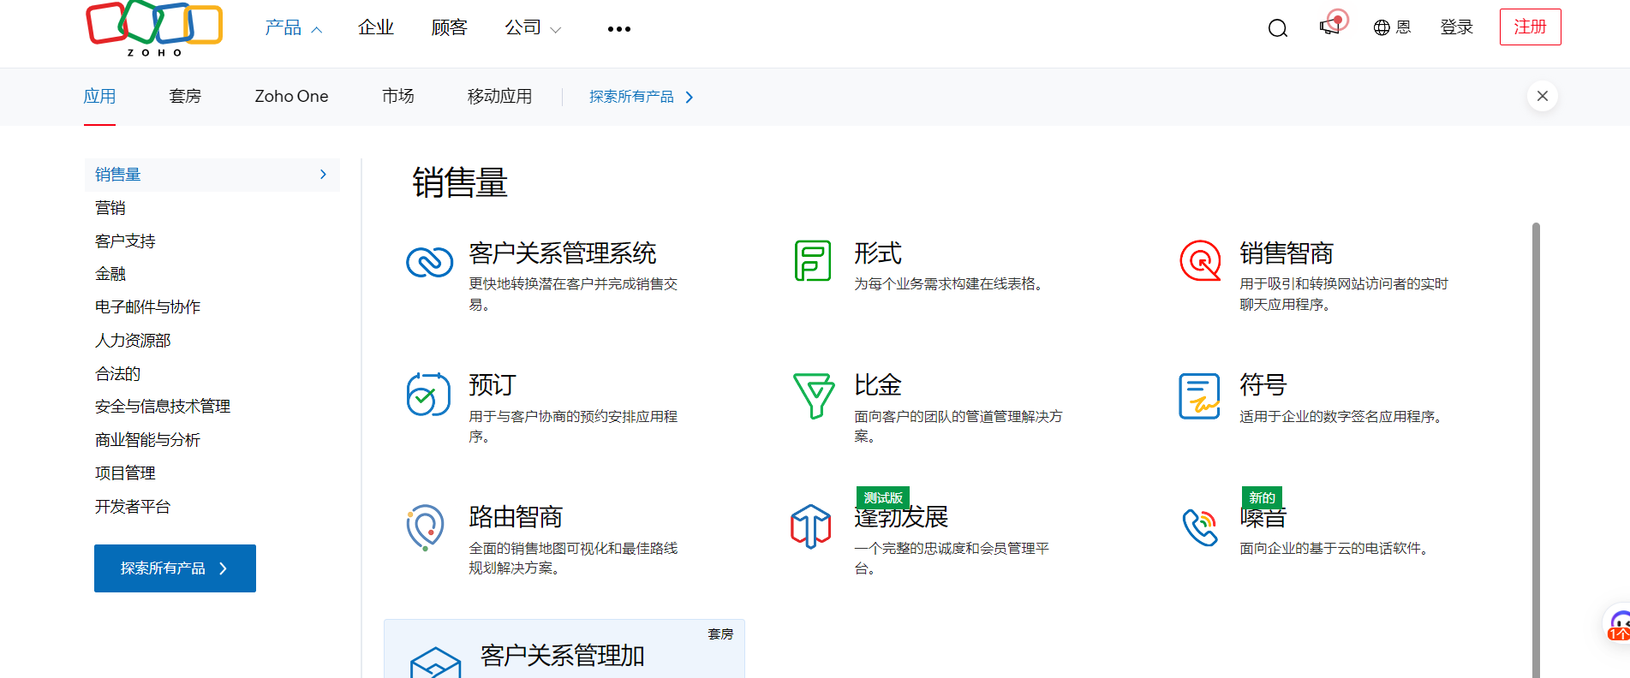Viewport: 1630px width, 678px height.
Task: Select the 应用 tab
Action: pyautogui.click(x=99, y=97)
